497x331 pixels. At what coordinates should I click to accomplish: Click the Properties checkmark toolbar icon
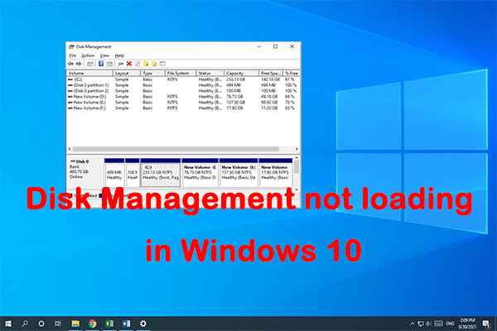coord(138,64)
